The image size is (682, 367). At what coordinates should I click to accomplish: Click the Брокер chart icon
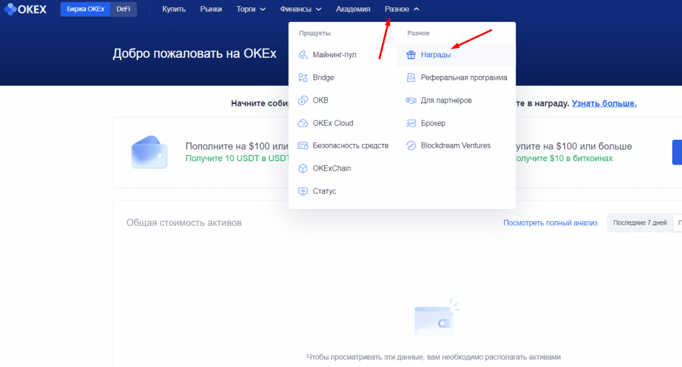click(411, 123)
